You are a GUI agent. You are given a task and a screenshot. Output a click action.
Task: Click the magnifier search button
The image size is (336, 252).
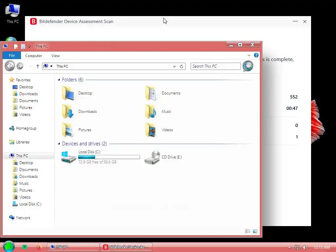(x=248, y=66)
